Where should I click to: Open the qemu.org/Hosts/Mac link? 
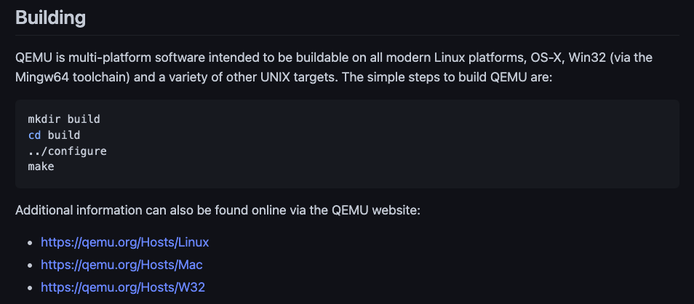(x=121, y=265)
